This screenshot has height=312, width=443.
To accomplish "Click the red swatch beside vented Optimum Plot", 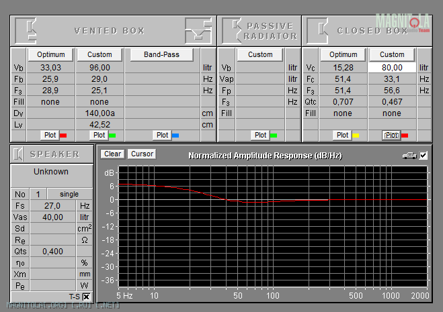I will click(x=63, y=135).
